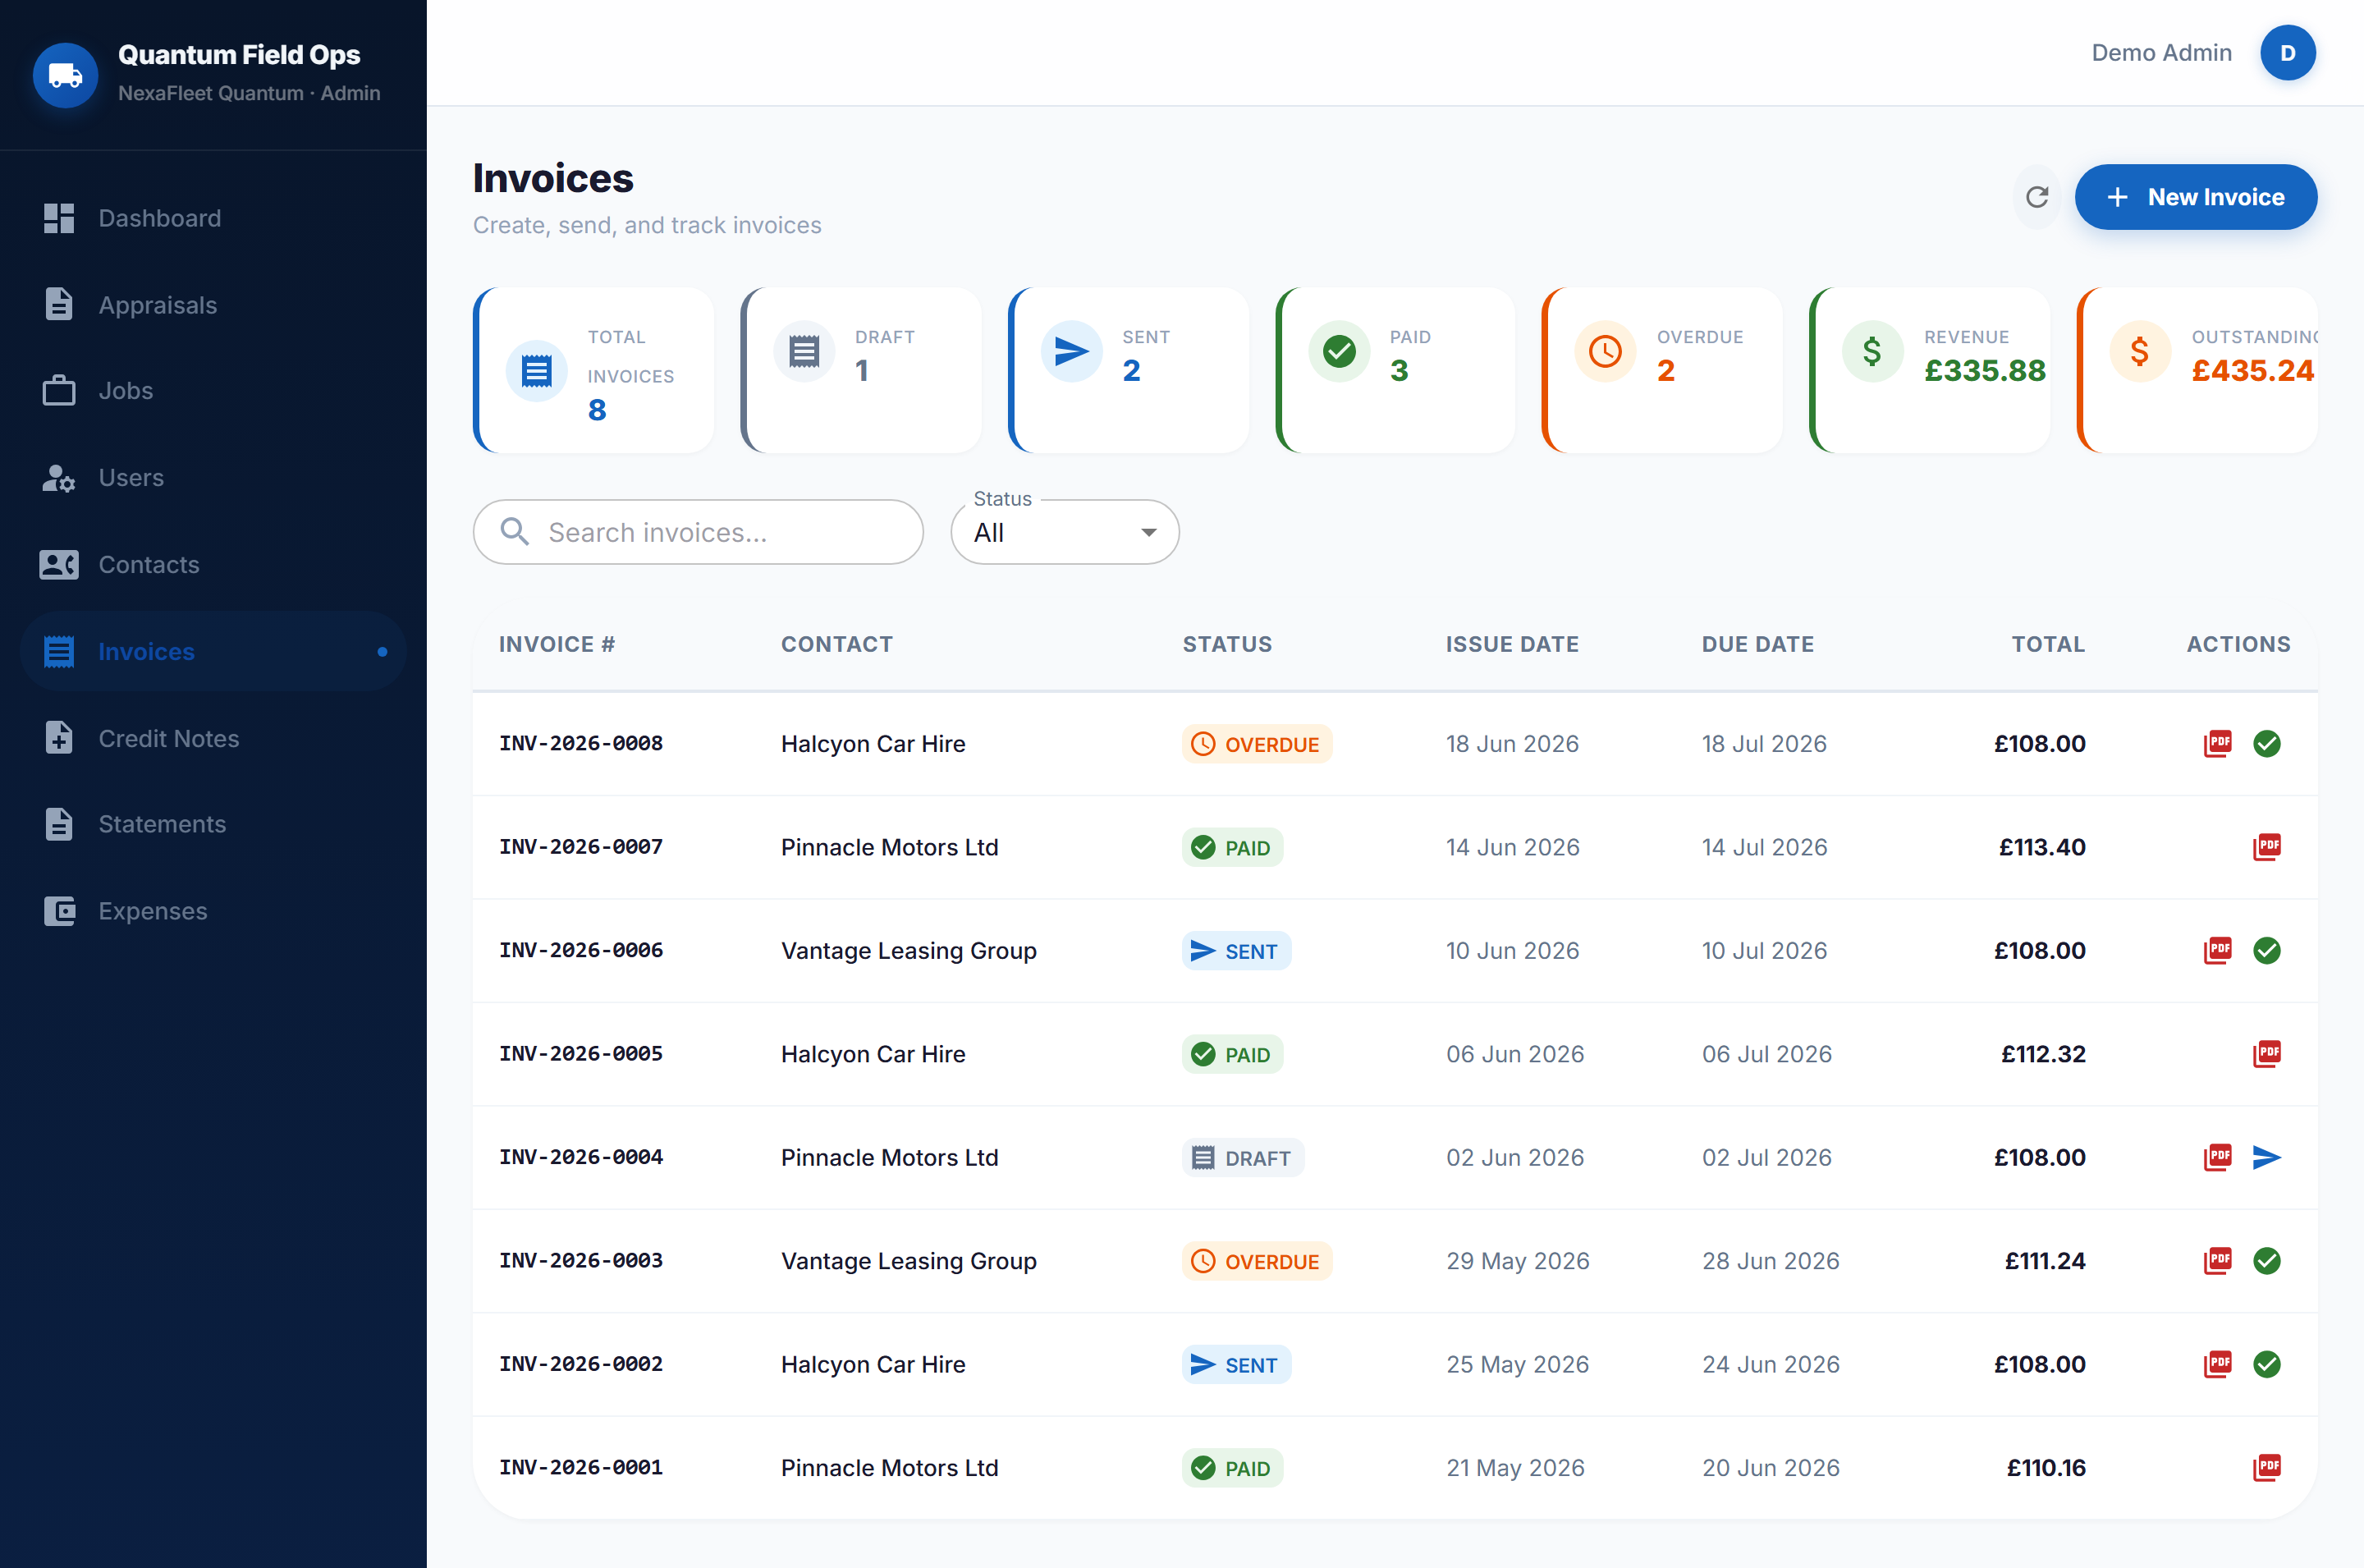This screenshot has height=1568, width=2364.
Task: Create a New Invoice
Action: click(x=2195, y=197)
